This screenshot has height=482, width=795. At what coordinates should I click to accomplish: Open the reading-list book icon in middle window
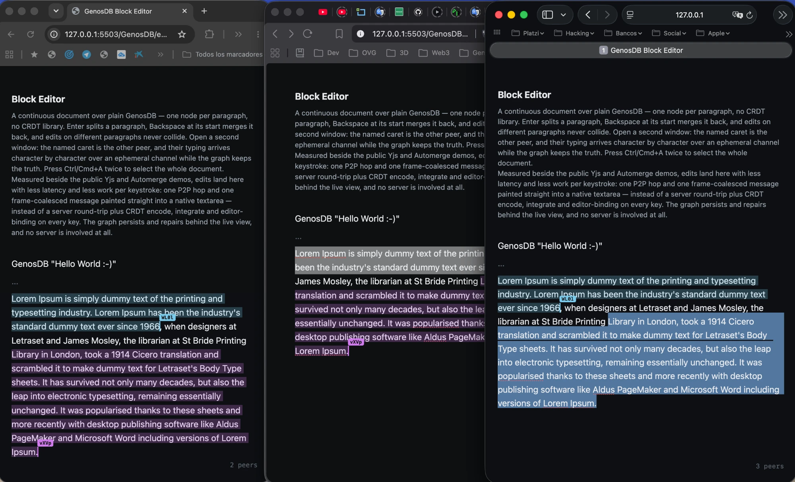pos(300,53)
